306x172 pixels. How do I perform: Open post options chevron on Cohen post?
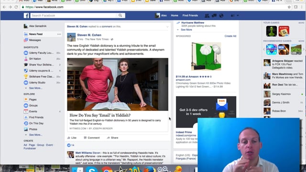point(167,27)
